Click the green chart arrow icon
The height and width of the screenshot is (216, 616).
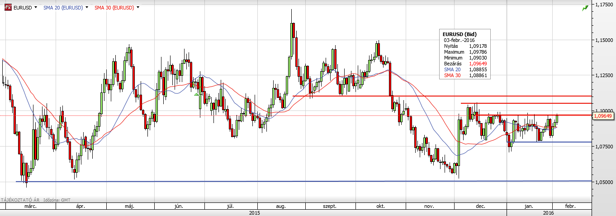pos(585,7)
